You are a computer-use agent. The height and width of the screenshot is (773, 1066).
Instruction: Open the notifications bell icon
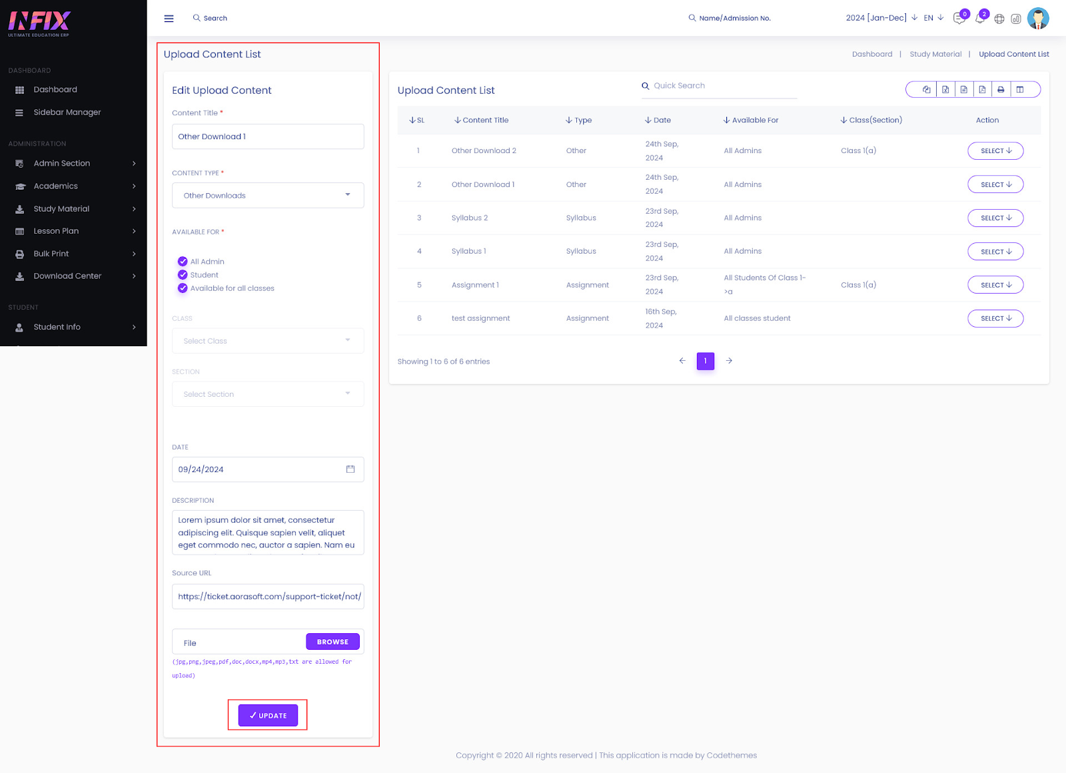(979, 19)
